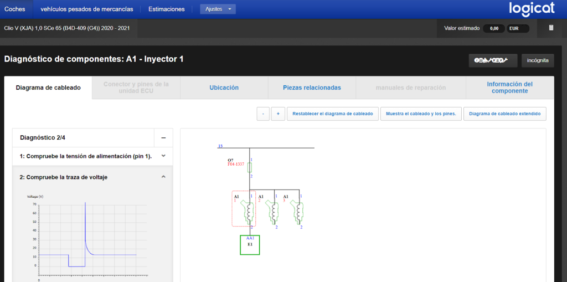Click step 2 Compruebe la traza de voltaje

click(x=63, y=177)
